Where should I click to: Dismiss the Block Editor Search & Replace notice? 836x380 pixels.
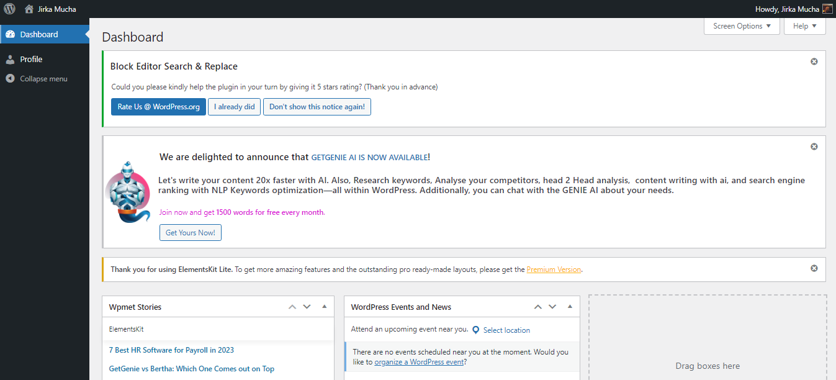(x=814, y=61)
